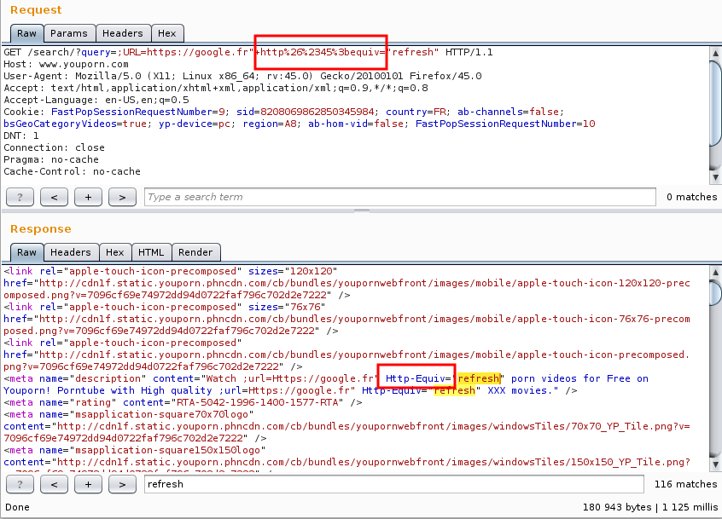Click response search '+' options button
The image size is (722, 519).
pos(88,485)
